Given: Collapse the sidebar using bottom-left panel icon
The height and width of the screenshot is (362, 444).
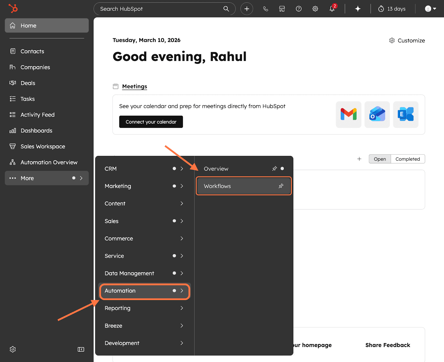Looking at the screenshot, I should tap(81, 349).
